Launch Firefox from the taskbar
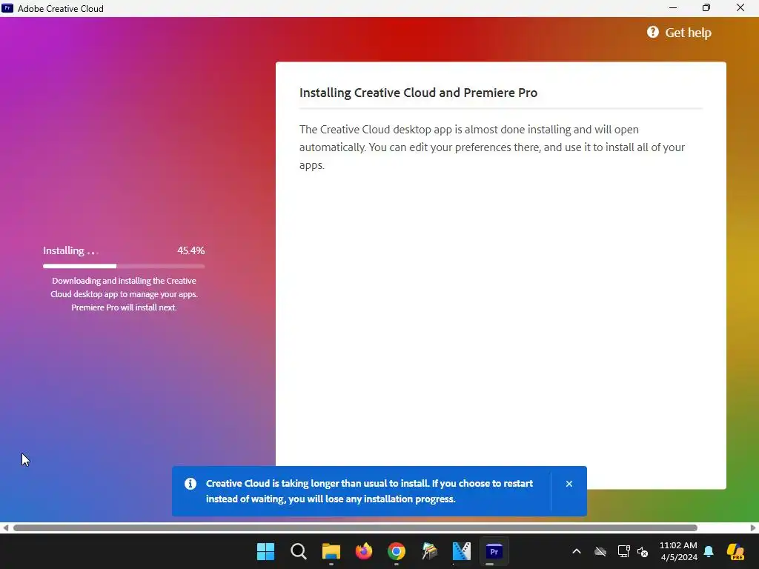 [x=363, y=551]
